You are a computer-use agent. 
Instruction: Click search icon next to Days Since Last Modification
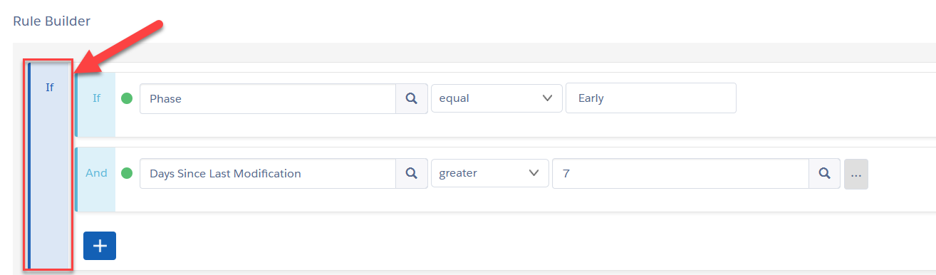point(411,173)
